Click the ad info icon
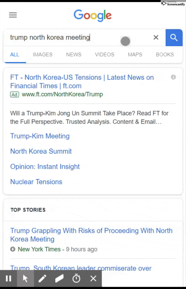Screen dimensions: 186x289 173,77
